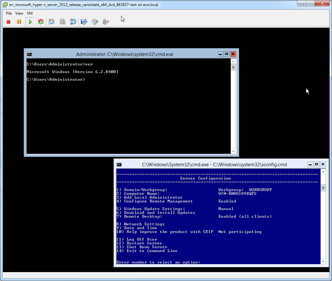Click the sconfig.cmd window system menu icon
The image size is (332, 281).
point(119,165)
